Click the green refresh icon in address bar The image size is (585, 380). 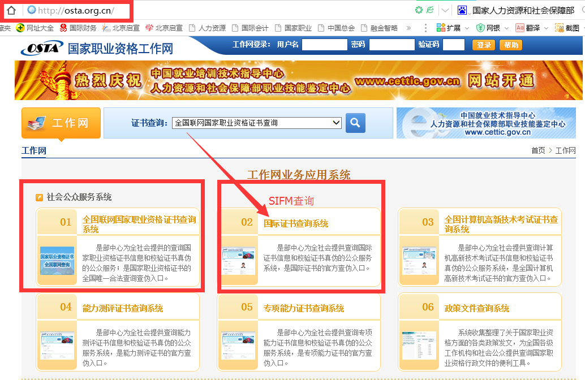coord(419,10)
